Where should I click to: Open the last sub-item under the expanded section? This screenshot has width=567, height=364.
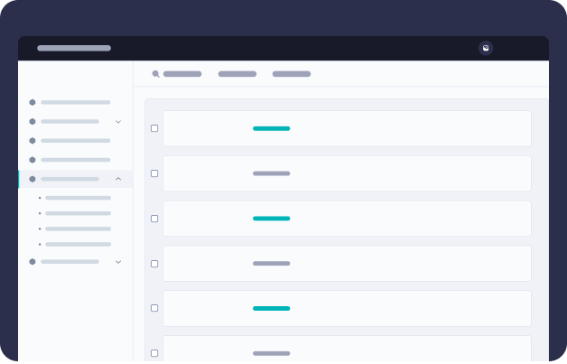coord(78,244)
